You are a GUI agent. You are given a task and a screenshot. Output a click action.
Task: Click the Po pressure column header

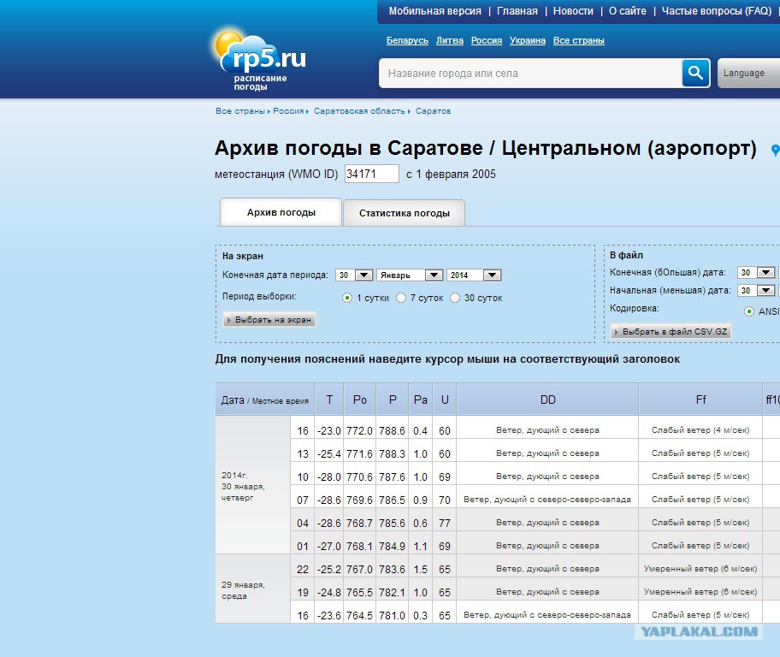(360, 400)
